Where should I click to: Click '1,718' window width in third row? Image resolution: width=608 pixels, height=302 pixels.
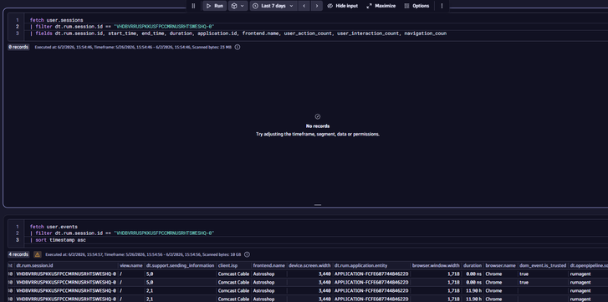(x=453, y=291)
